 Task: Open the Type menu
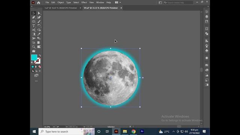pos(69,3)
